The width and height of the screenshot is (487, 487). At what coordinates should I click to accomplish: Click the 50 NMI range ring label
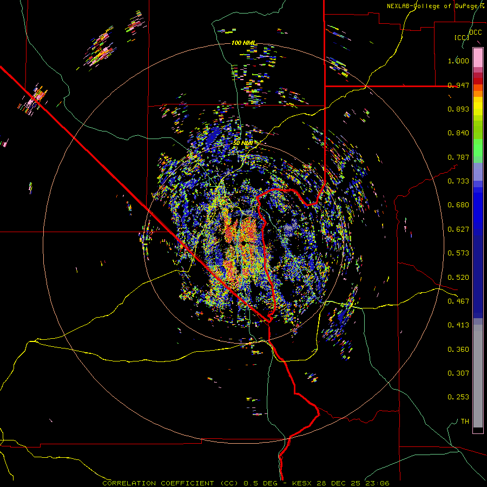coord(243,143)
